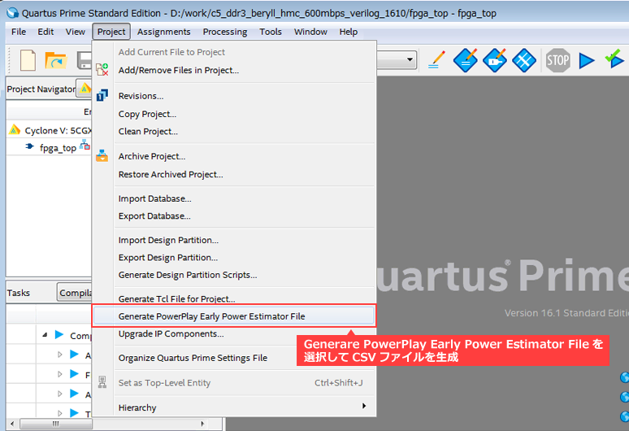Choose Export Database entry
Image resolution: width=629 pixels, height=431 pixels.
point(234,215)
